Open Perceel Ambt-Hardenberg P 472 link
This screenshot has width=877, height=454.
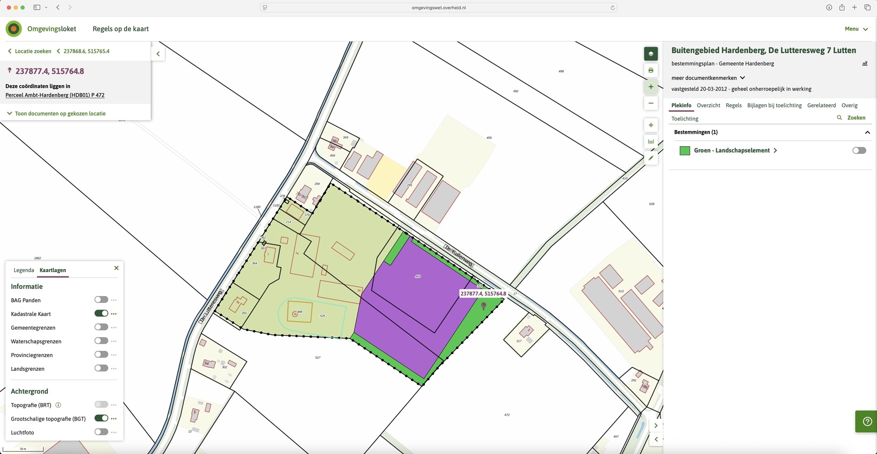(x=55, y=95)
